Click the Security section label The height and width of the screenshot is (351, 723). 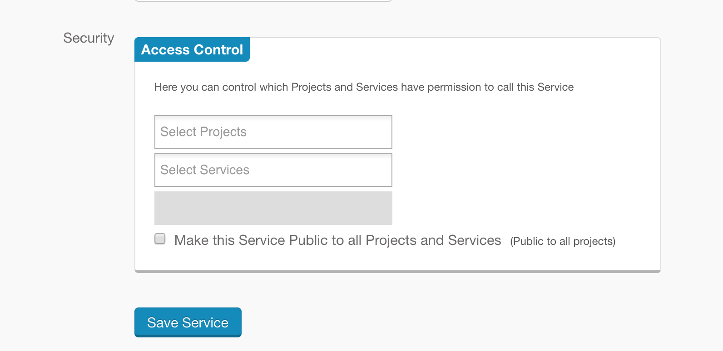[89, 38]
